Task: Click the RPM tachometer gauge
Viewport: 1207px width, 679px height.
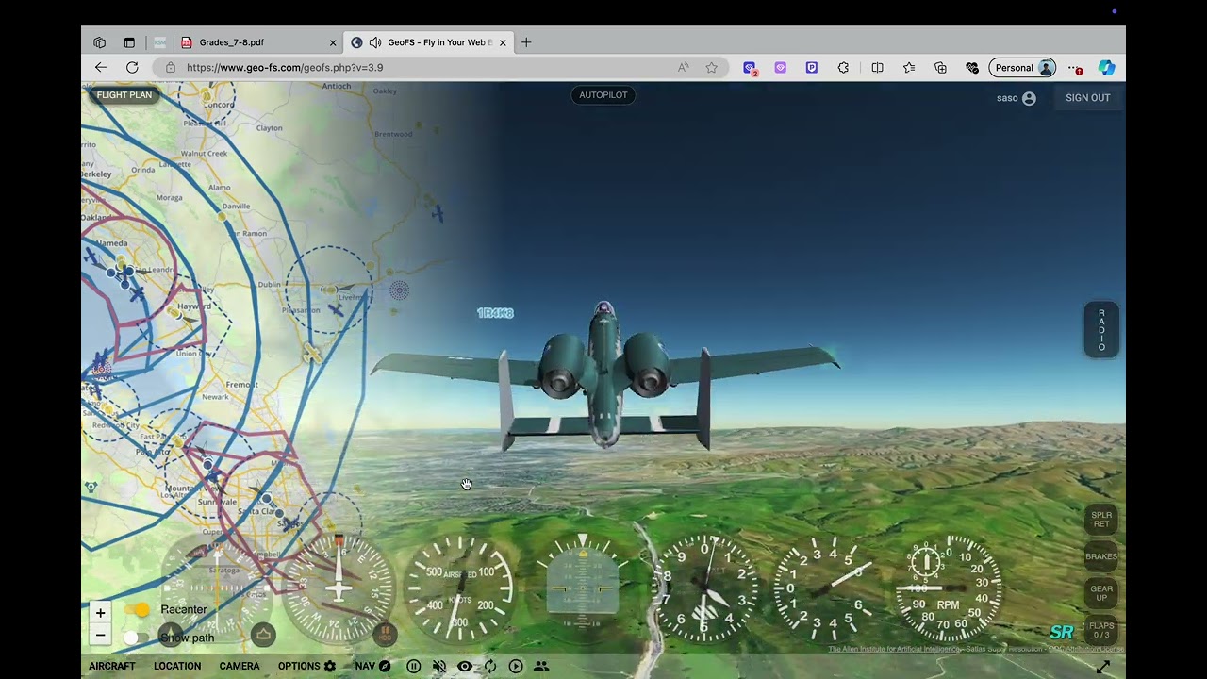Action: tap(949, 588)
